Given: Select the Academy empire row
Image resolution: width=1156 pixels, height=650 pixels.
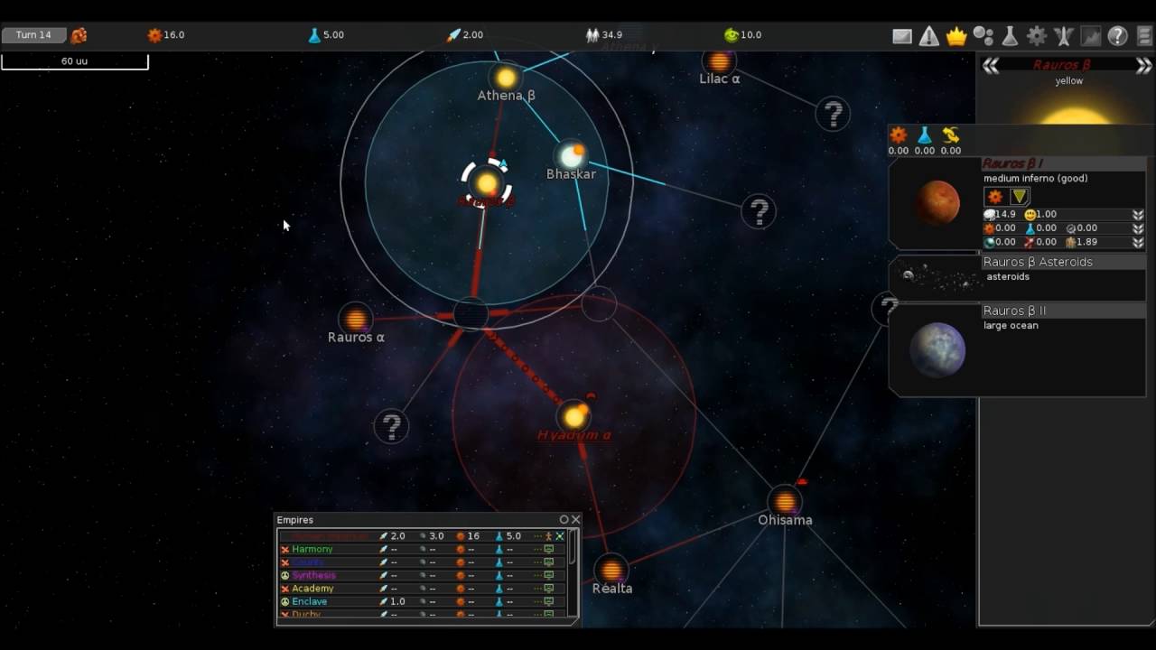Looking at the screenshot, I should (x=422, y=589).
